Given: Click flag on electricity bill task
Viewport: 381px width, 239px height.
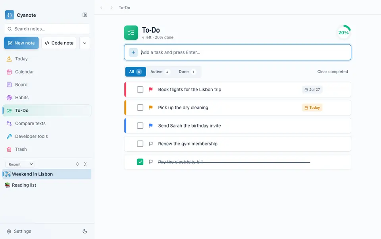Looking at the screenshot, I should tap(151, 162).
